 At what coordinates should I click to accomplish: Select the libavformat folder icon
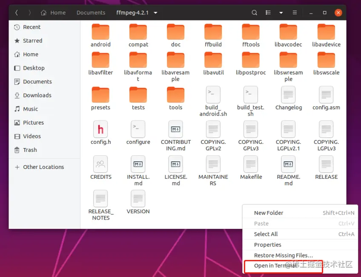point(138,60)
